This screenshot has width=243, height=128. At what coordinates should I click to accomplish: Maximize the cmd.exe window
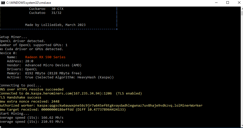[227, 3]
